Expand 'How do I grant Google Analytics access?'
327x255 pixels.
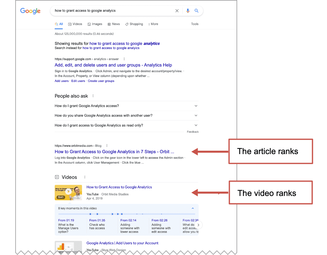coord(127,106)
